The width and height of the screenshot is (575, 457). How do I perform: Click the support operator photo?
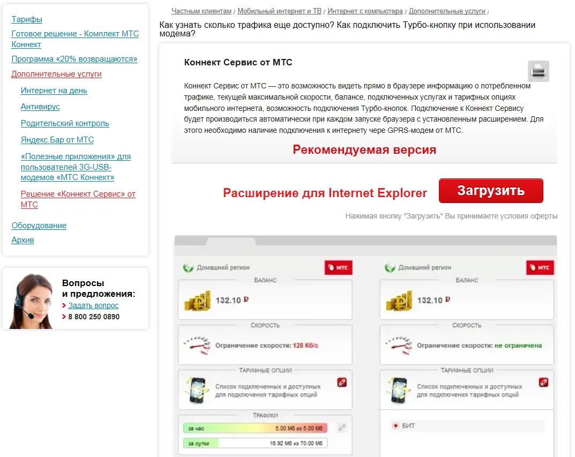[32, 301]
